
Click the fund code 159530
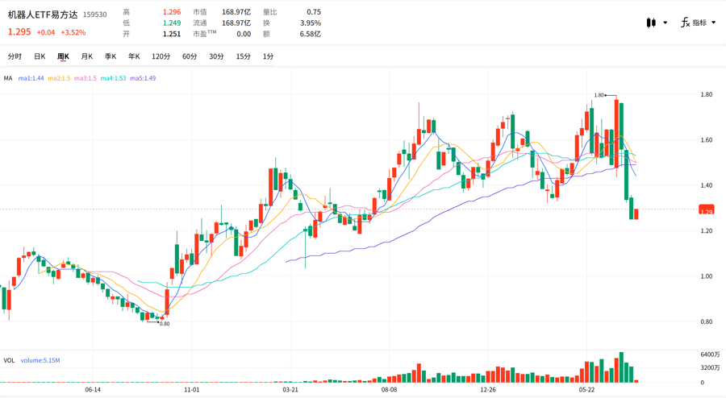point(95,15)
